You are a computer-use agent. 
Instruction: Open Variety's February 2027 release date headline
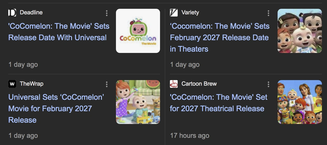click(220, 37)
